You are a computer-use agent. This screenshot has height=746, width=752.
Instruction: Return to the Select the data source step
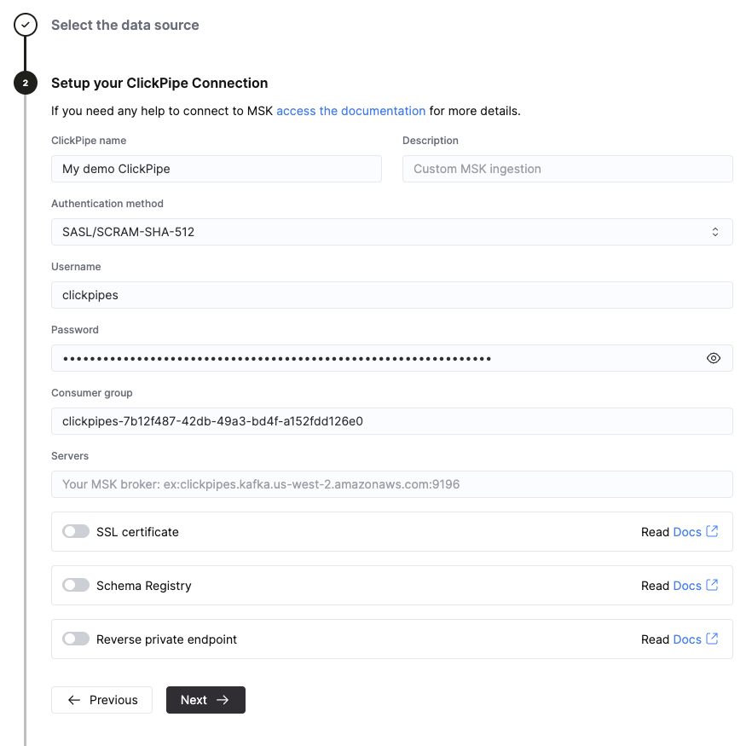(124, 25)
